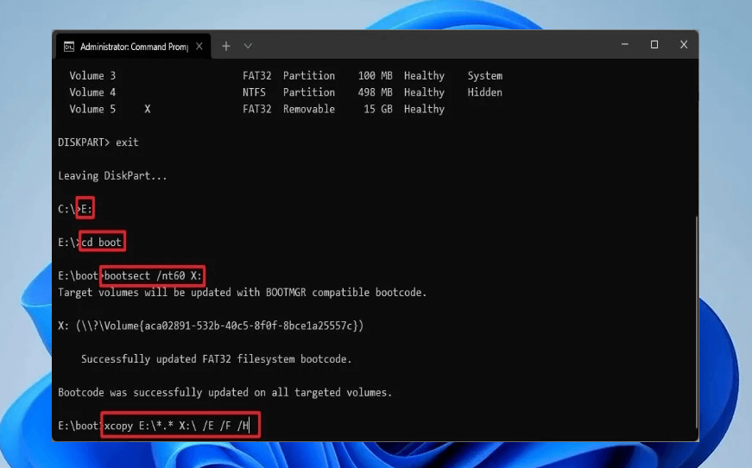Click the 'Leaving DiskPart...' line
752x468 pixels.
click(x=112, y=176)
